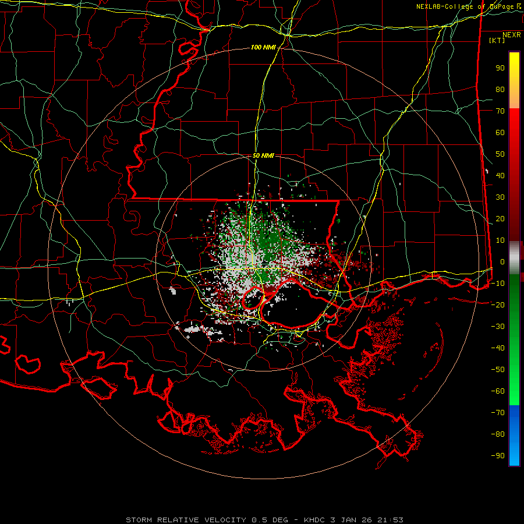Click the "-40" value on the velocity scale
Screen dimensions: 524x524
click(x=498, y=348)
